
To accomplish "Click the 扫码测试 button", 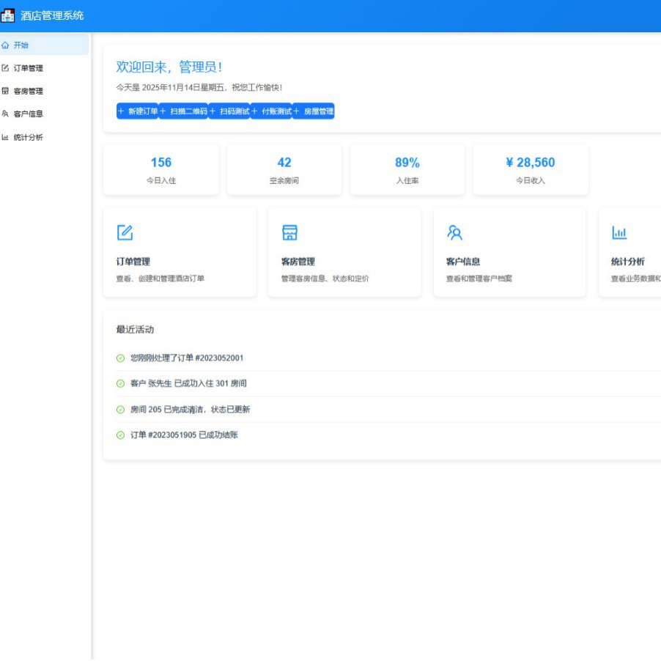I will point(229,111).
